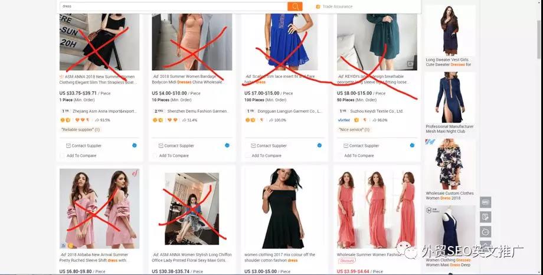Open the "Nice service" (1) review tag
The image size is (543, 275).
click(354, 130)
